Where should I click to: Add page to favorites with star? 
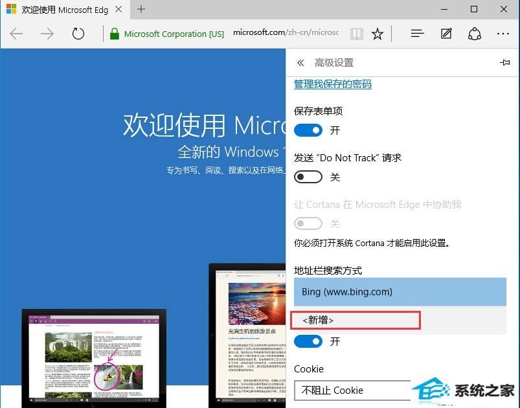pos(378,34)
